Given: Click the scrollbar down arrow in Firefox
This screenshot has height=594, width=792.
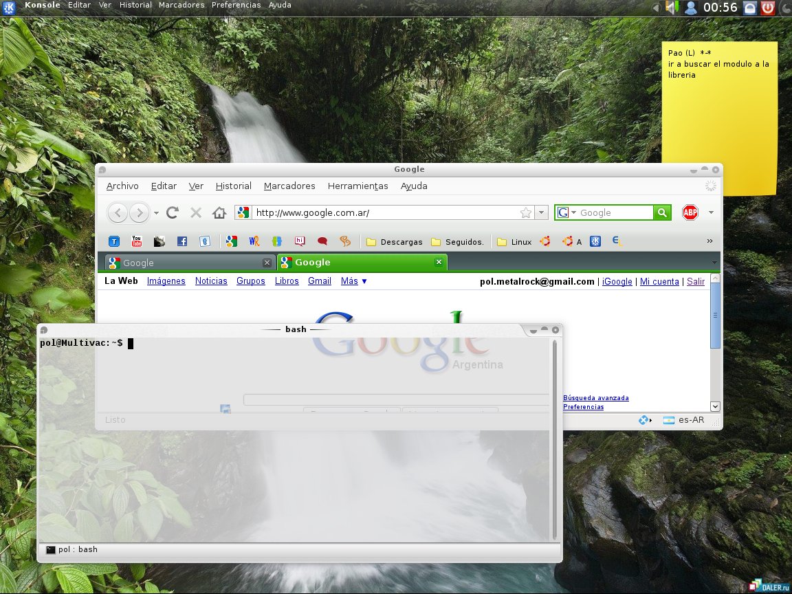Looking at the screenshot, I should 715,406.
